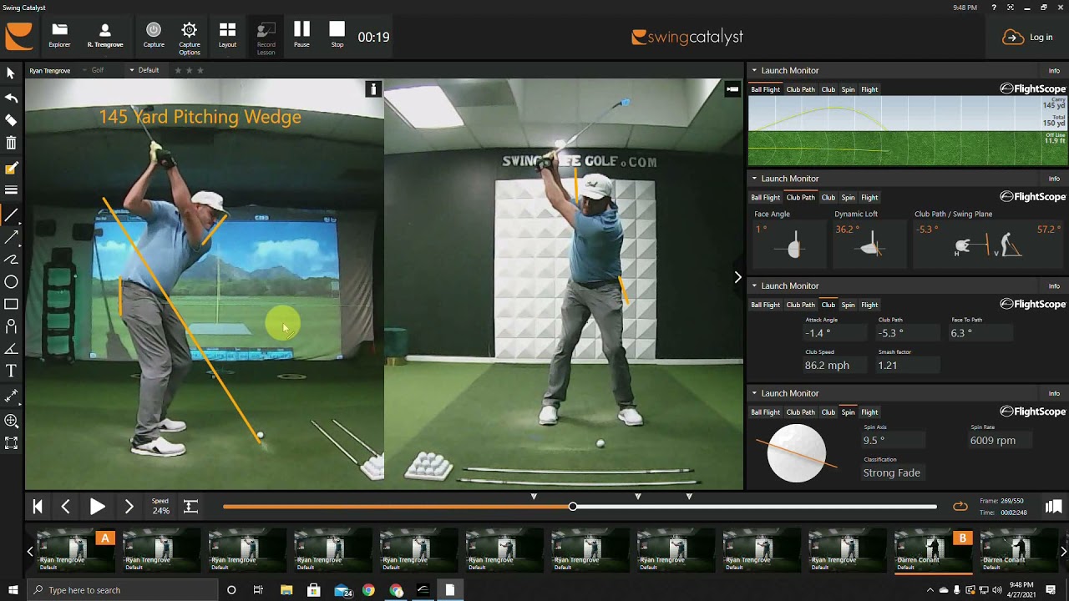Open the Default dropdown above the video
This screenshot has height=601, width=1069.
coord(144,70)
